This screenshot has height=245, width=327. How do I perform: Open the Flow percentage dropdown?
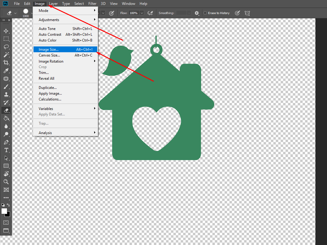click(141, 13)
